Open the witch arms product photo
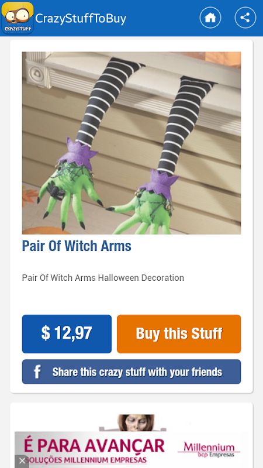 [131, 143]
